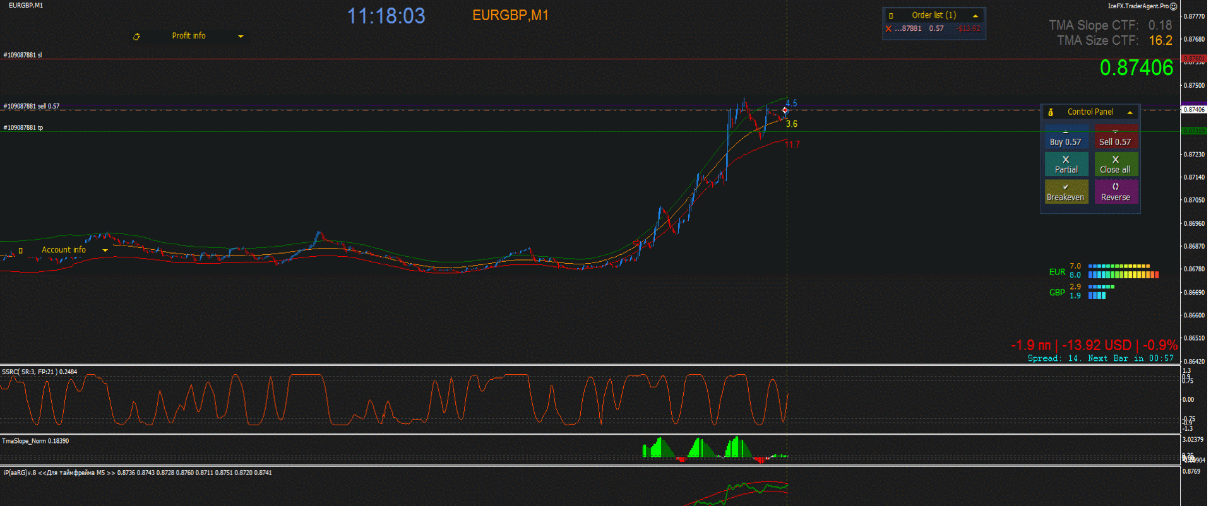This screenshot has width=1211, height=506.
Task: Click the Order list (1) panel title
Action: coord(934,15)
